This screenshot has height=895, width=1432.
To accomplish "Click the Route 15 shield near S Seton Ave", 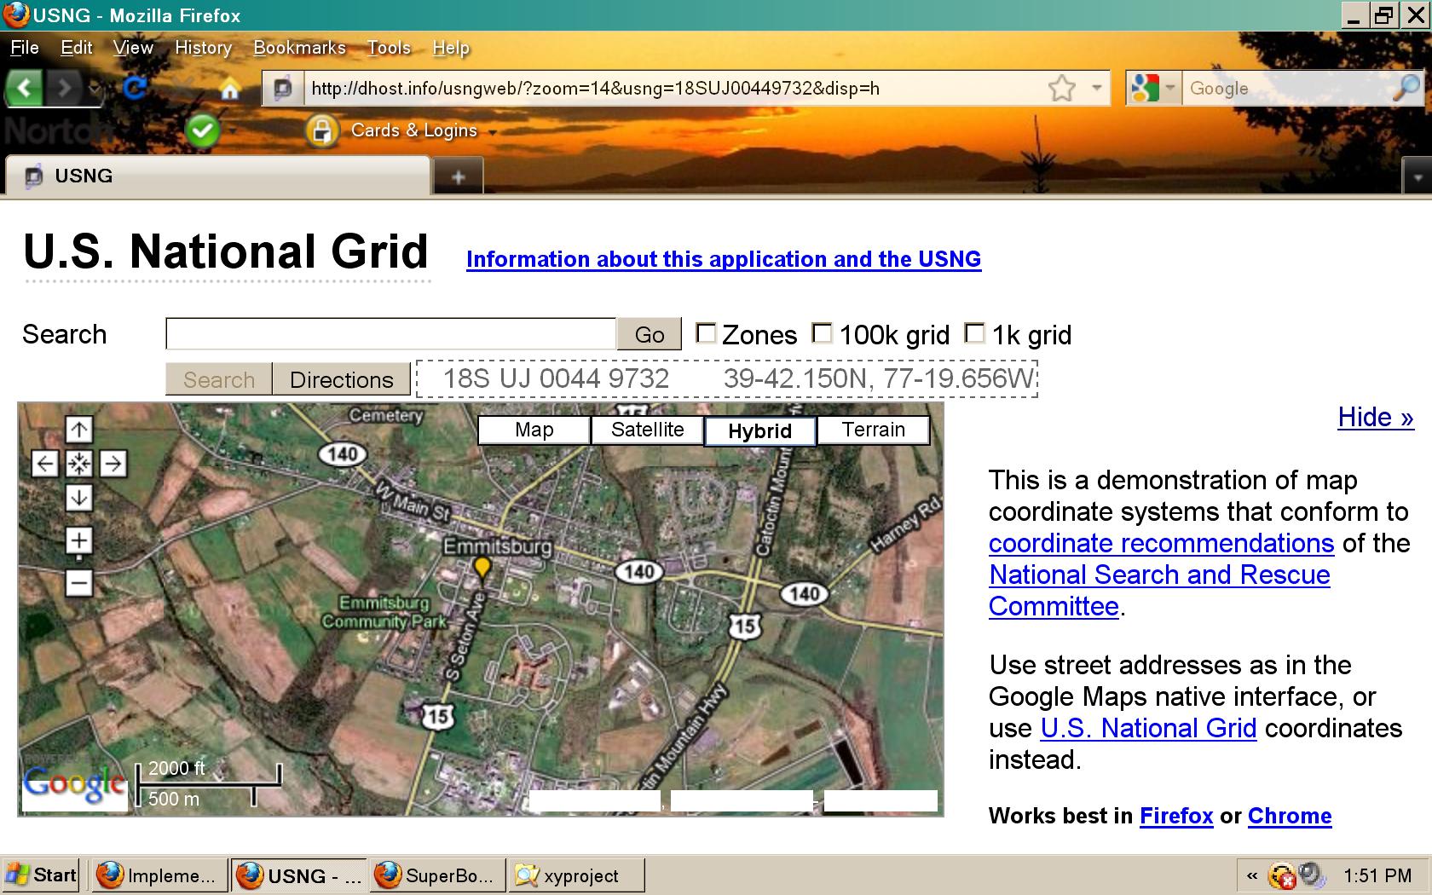I will (437, 716).
